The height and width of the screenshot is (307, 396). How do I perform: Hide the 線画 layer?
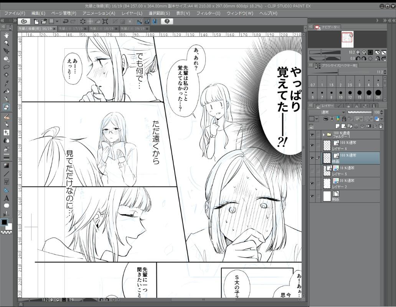click(x=312, y=158)
